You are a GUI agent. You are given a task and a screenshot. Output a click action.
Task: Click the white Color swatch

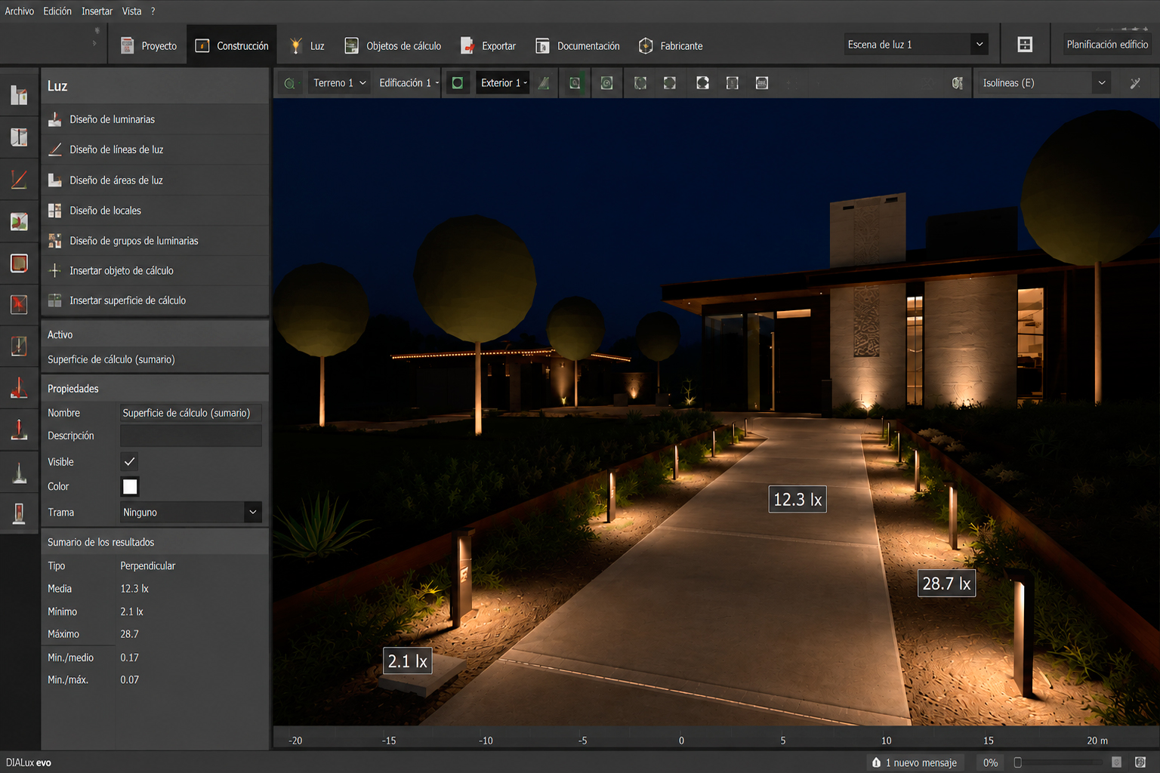130,487
